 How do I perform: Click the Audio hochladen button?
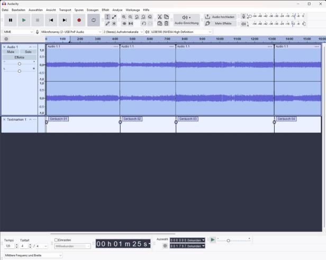(220, 17)
